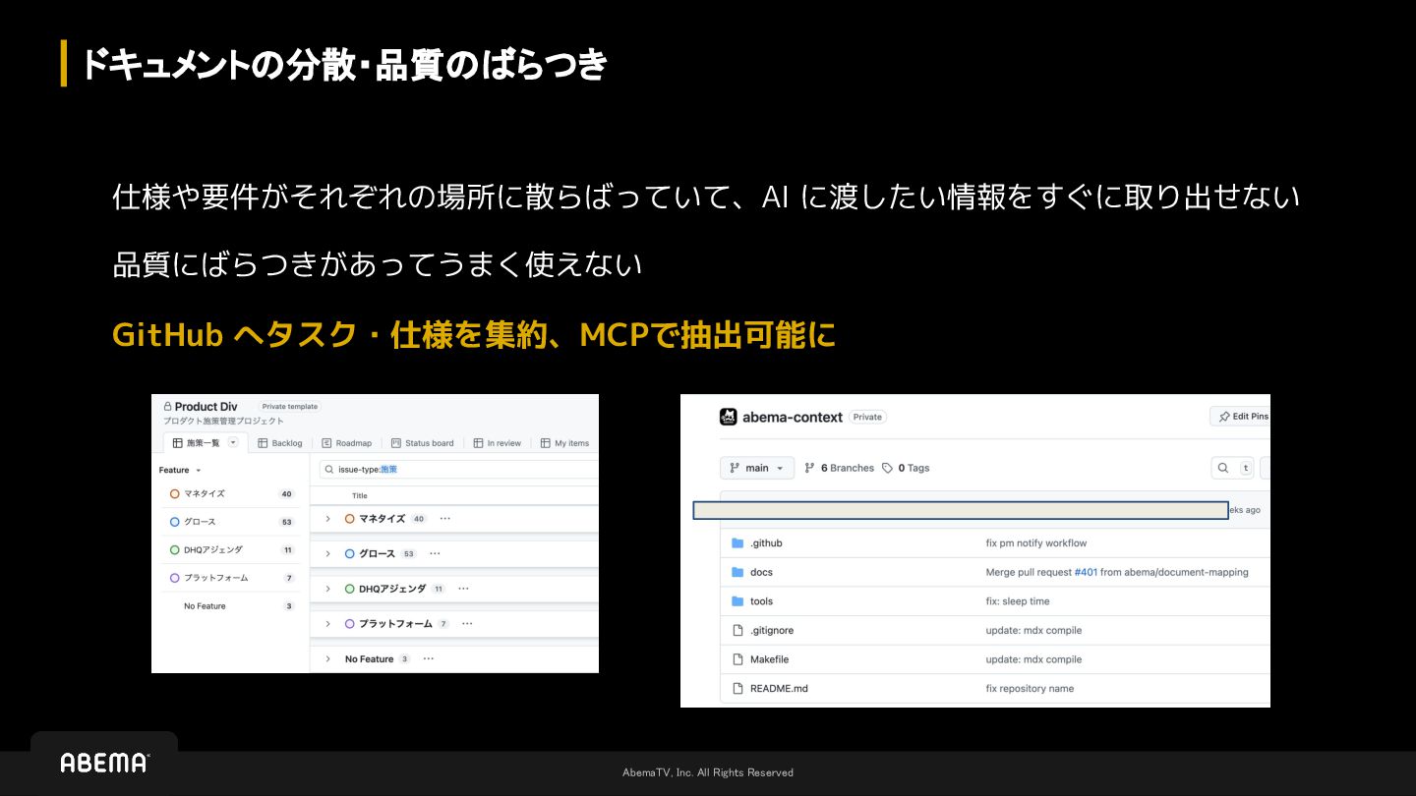The image size is (1416, 796).
Task: Open the three-dot menu on マネタイズ group
Action: [x=444, y=518]
